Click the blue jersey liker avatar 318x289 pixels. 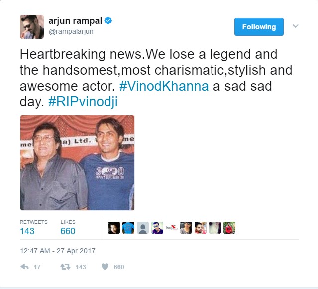128,228
